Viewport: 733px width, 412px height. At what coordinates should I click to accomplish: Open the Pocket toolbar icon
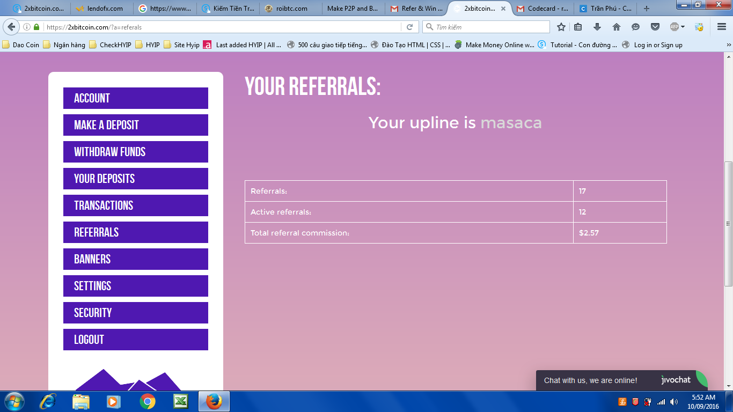(x=655, y=27)
